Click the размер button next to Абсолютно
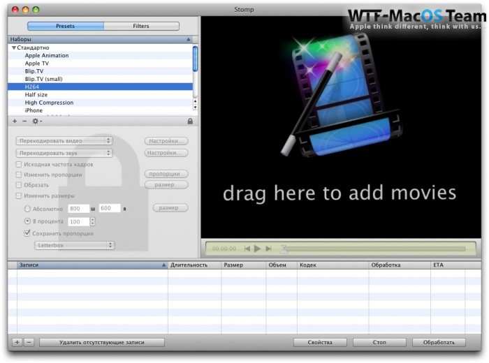489x363 pixels. click(x=170, y=208)
